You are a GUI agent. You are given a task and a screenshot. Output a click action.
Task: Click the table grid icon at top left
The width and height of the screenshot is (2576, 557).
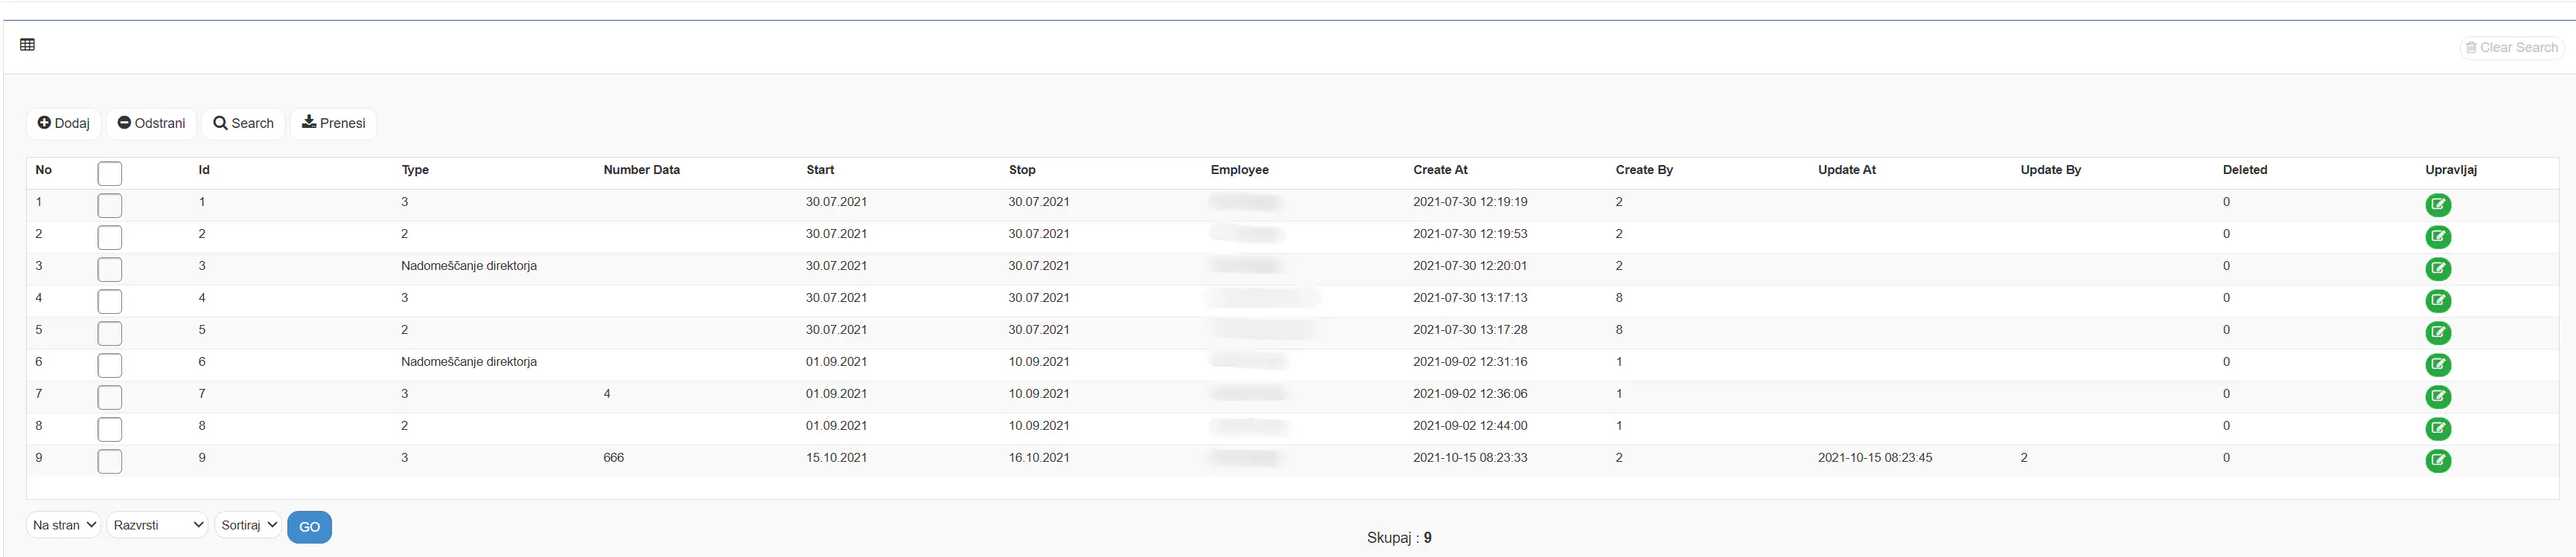[27, 45]
